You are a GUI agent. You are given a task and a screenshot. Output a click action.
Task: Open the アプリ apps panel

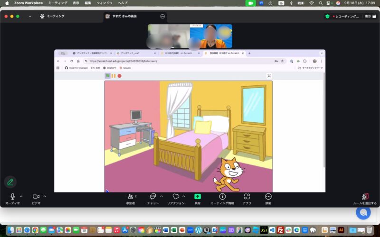[247, 197]
